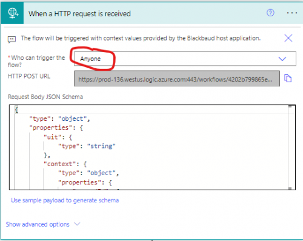Viewport: 303px width, 241px height.
Task: Click the 'HTTP POST URL' label
Action: 29,76
